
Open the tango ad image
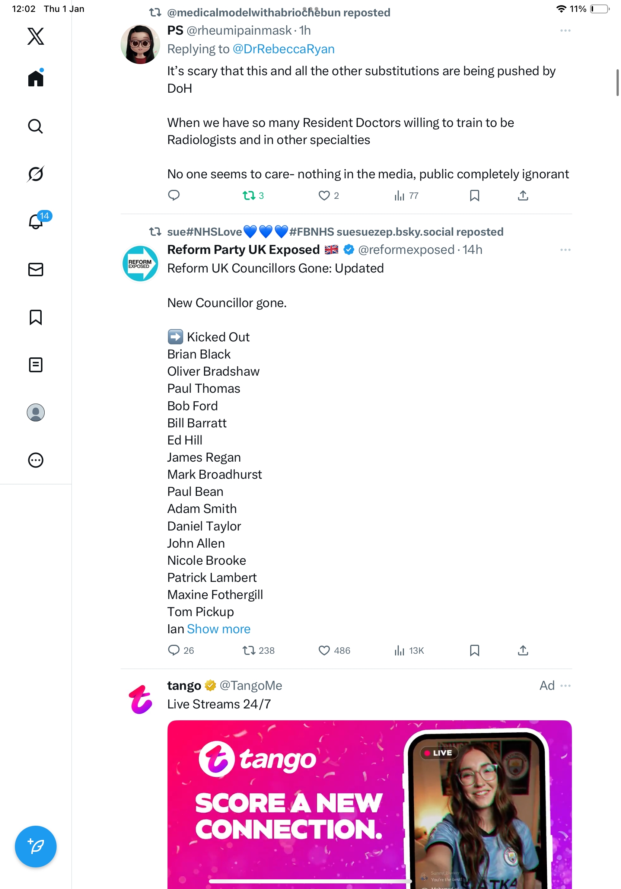click(369, 804)
